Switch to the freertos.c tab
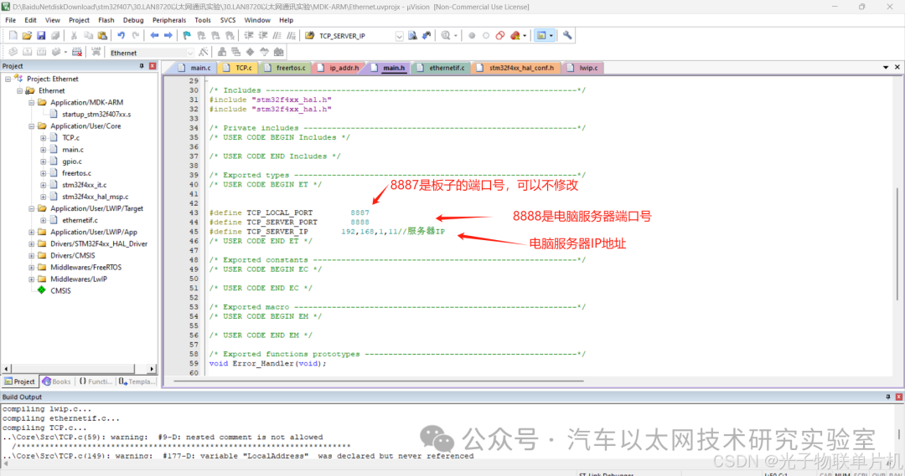The width and height of the screenshot is (905, 476). (x=285, y=68)
